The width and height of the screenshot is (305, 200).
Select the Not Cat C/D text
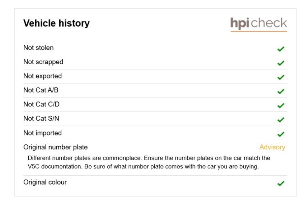click(x=41, y=104)
